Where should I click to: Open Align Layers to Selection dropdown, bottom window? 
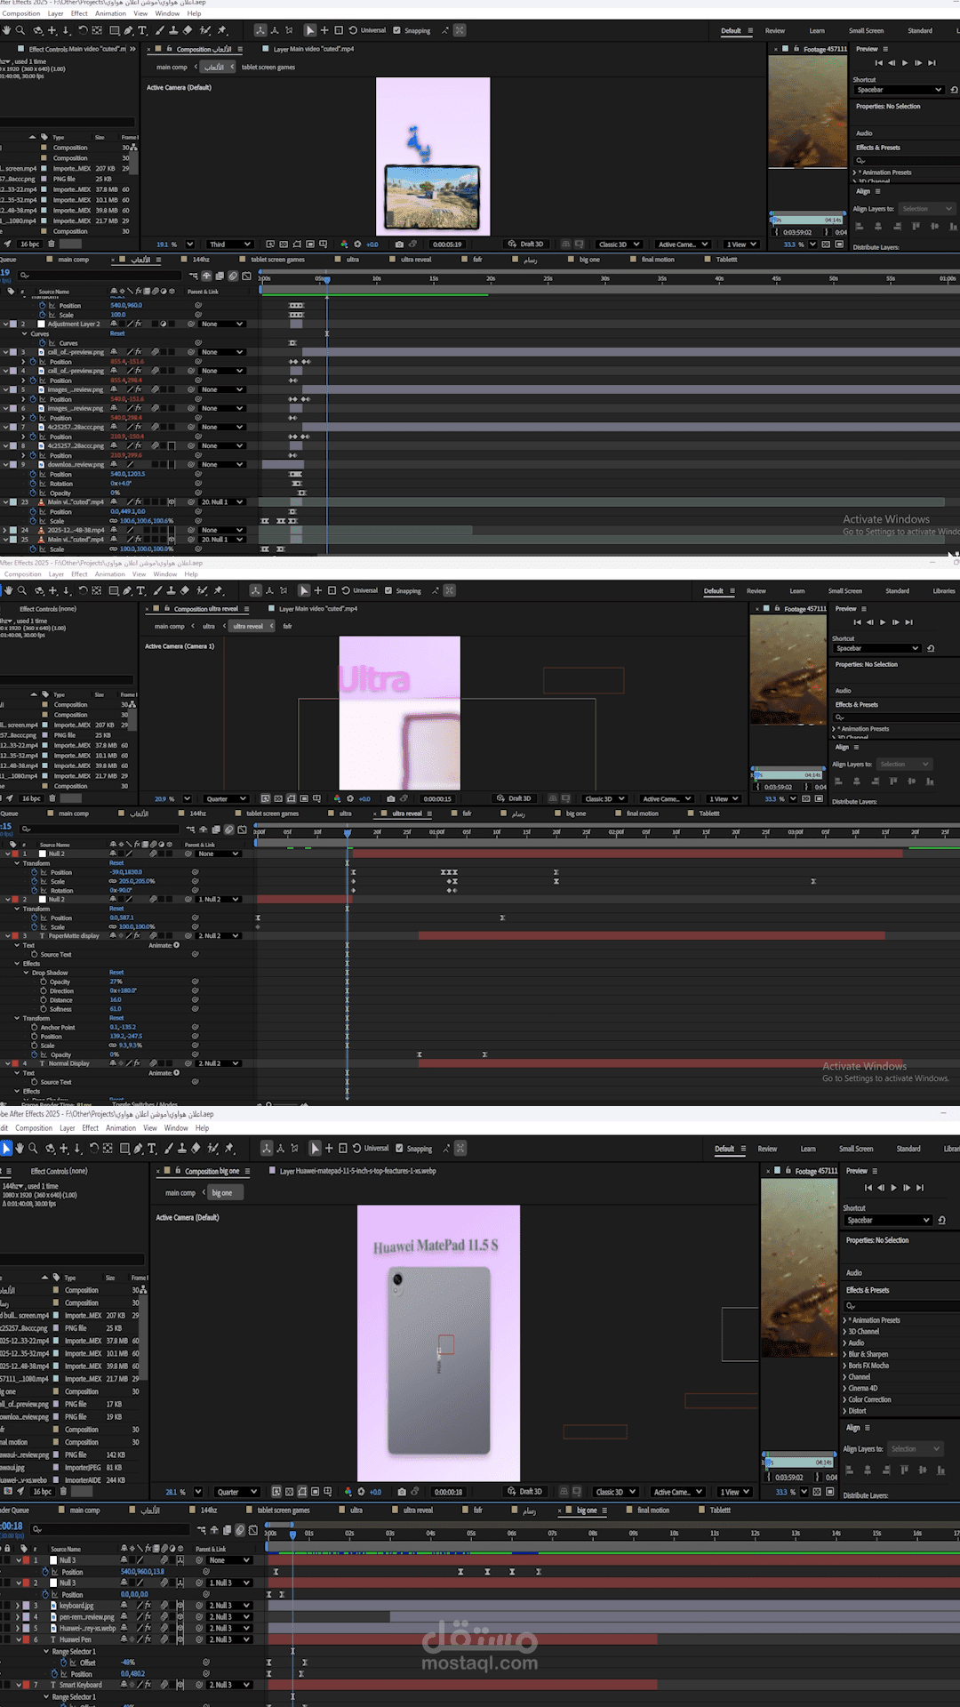914,1449
